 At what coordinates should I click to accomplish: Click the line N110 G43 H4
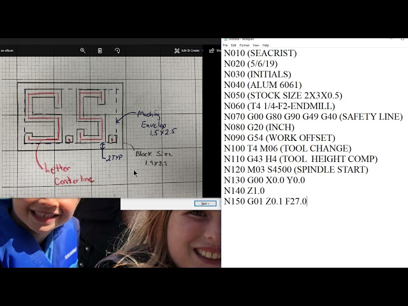coord(300,159)
